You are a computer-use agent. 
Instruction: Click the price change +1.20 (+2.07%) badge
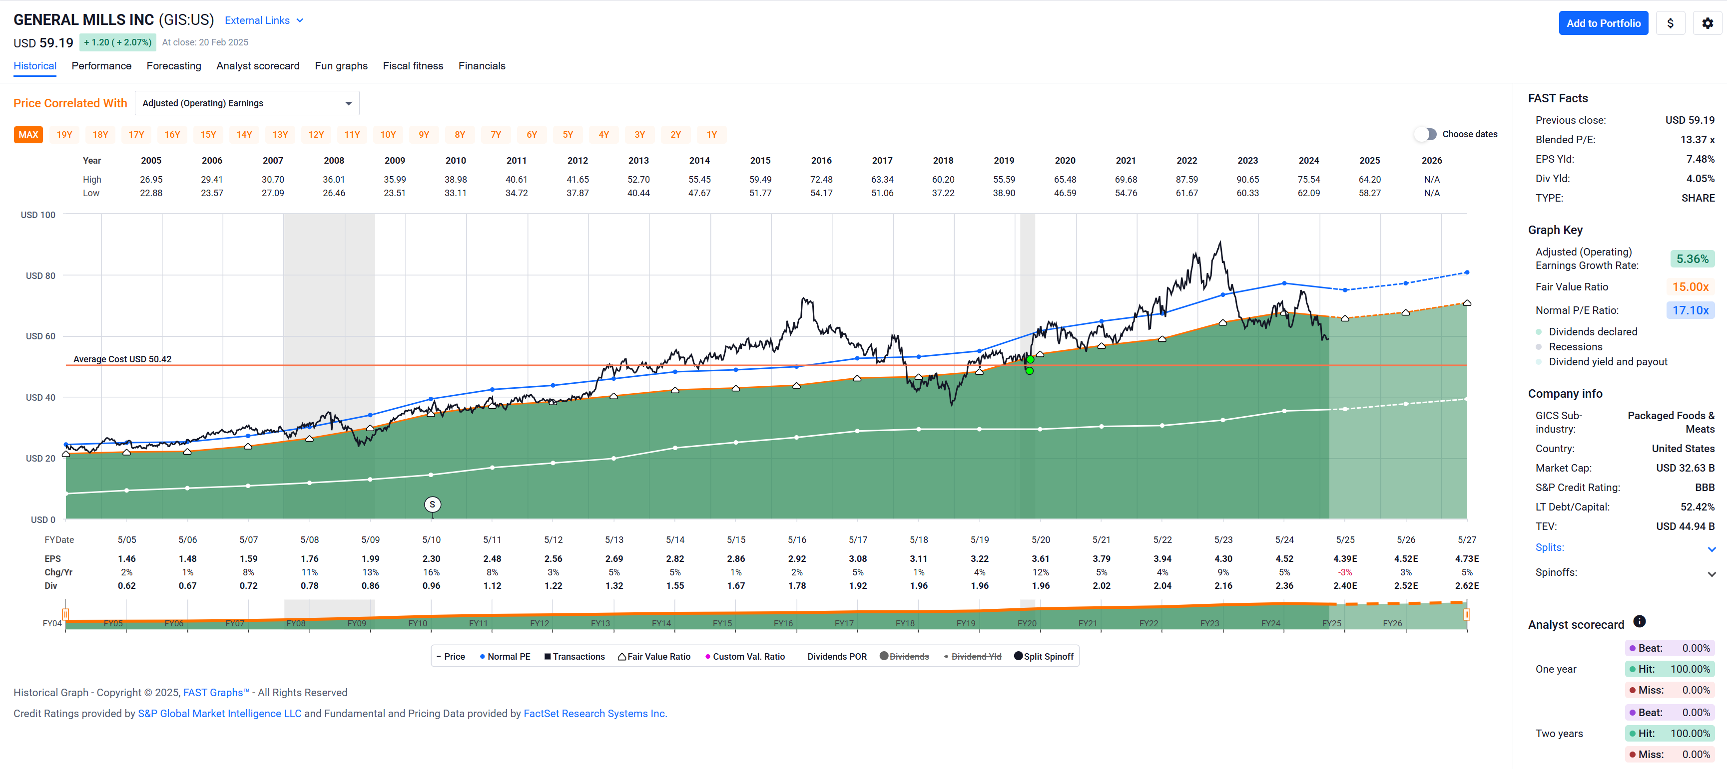coord(117,42)
